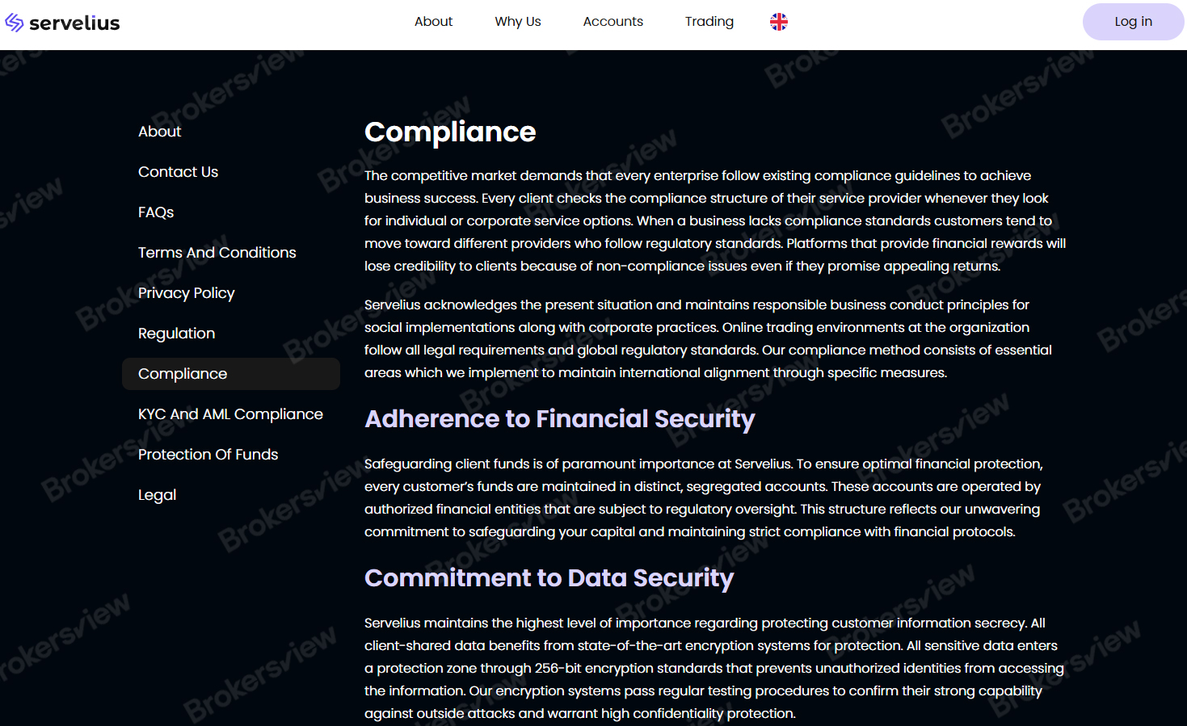Image resolution: width=1187 pixels, height=726 pixels.
Task: Open the Accounts menu item
Action: point(612,22)
